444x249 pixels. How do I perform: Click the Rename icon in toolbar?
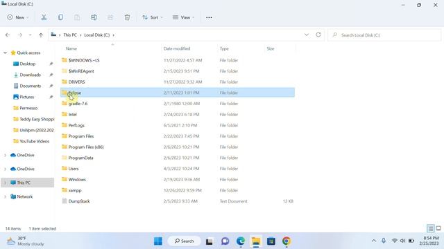click(x=94, y=17)
